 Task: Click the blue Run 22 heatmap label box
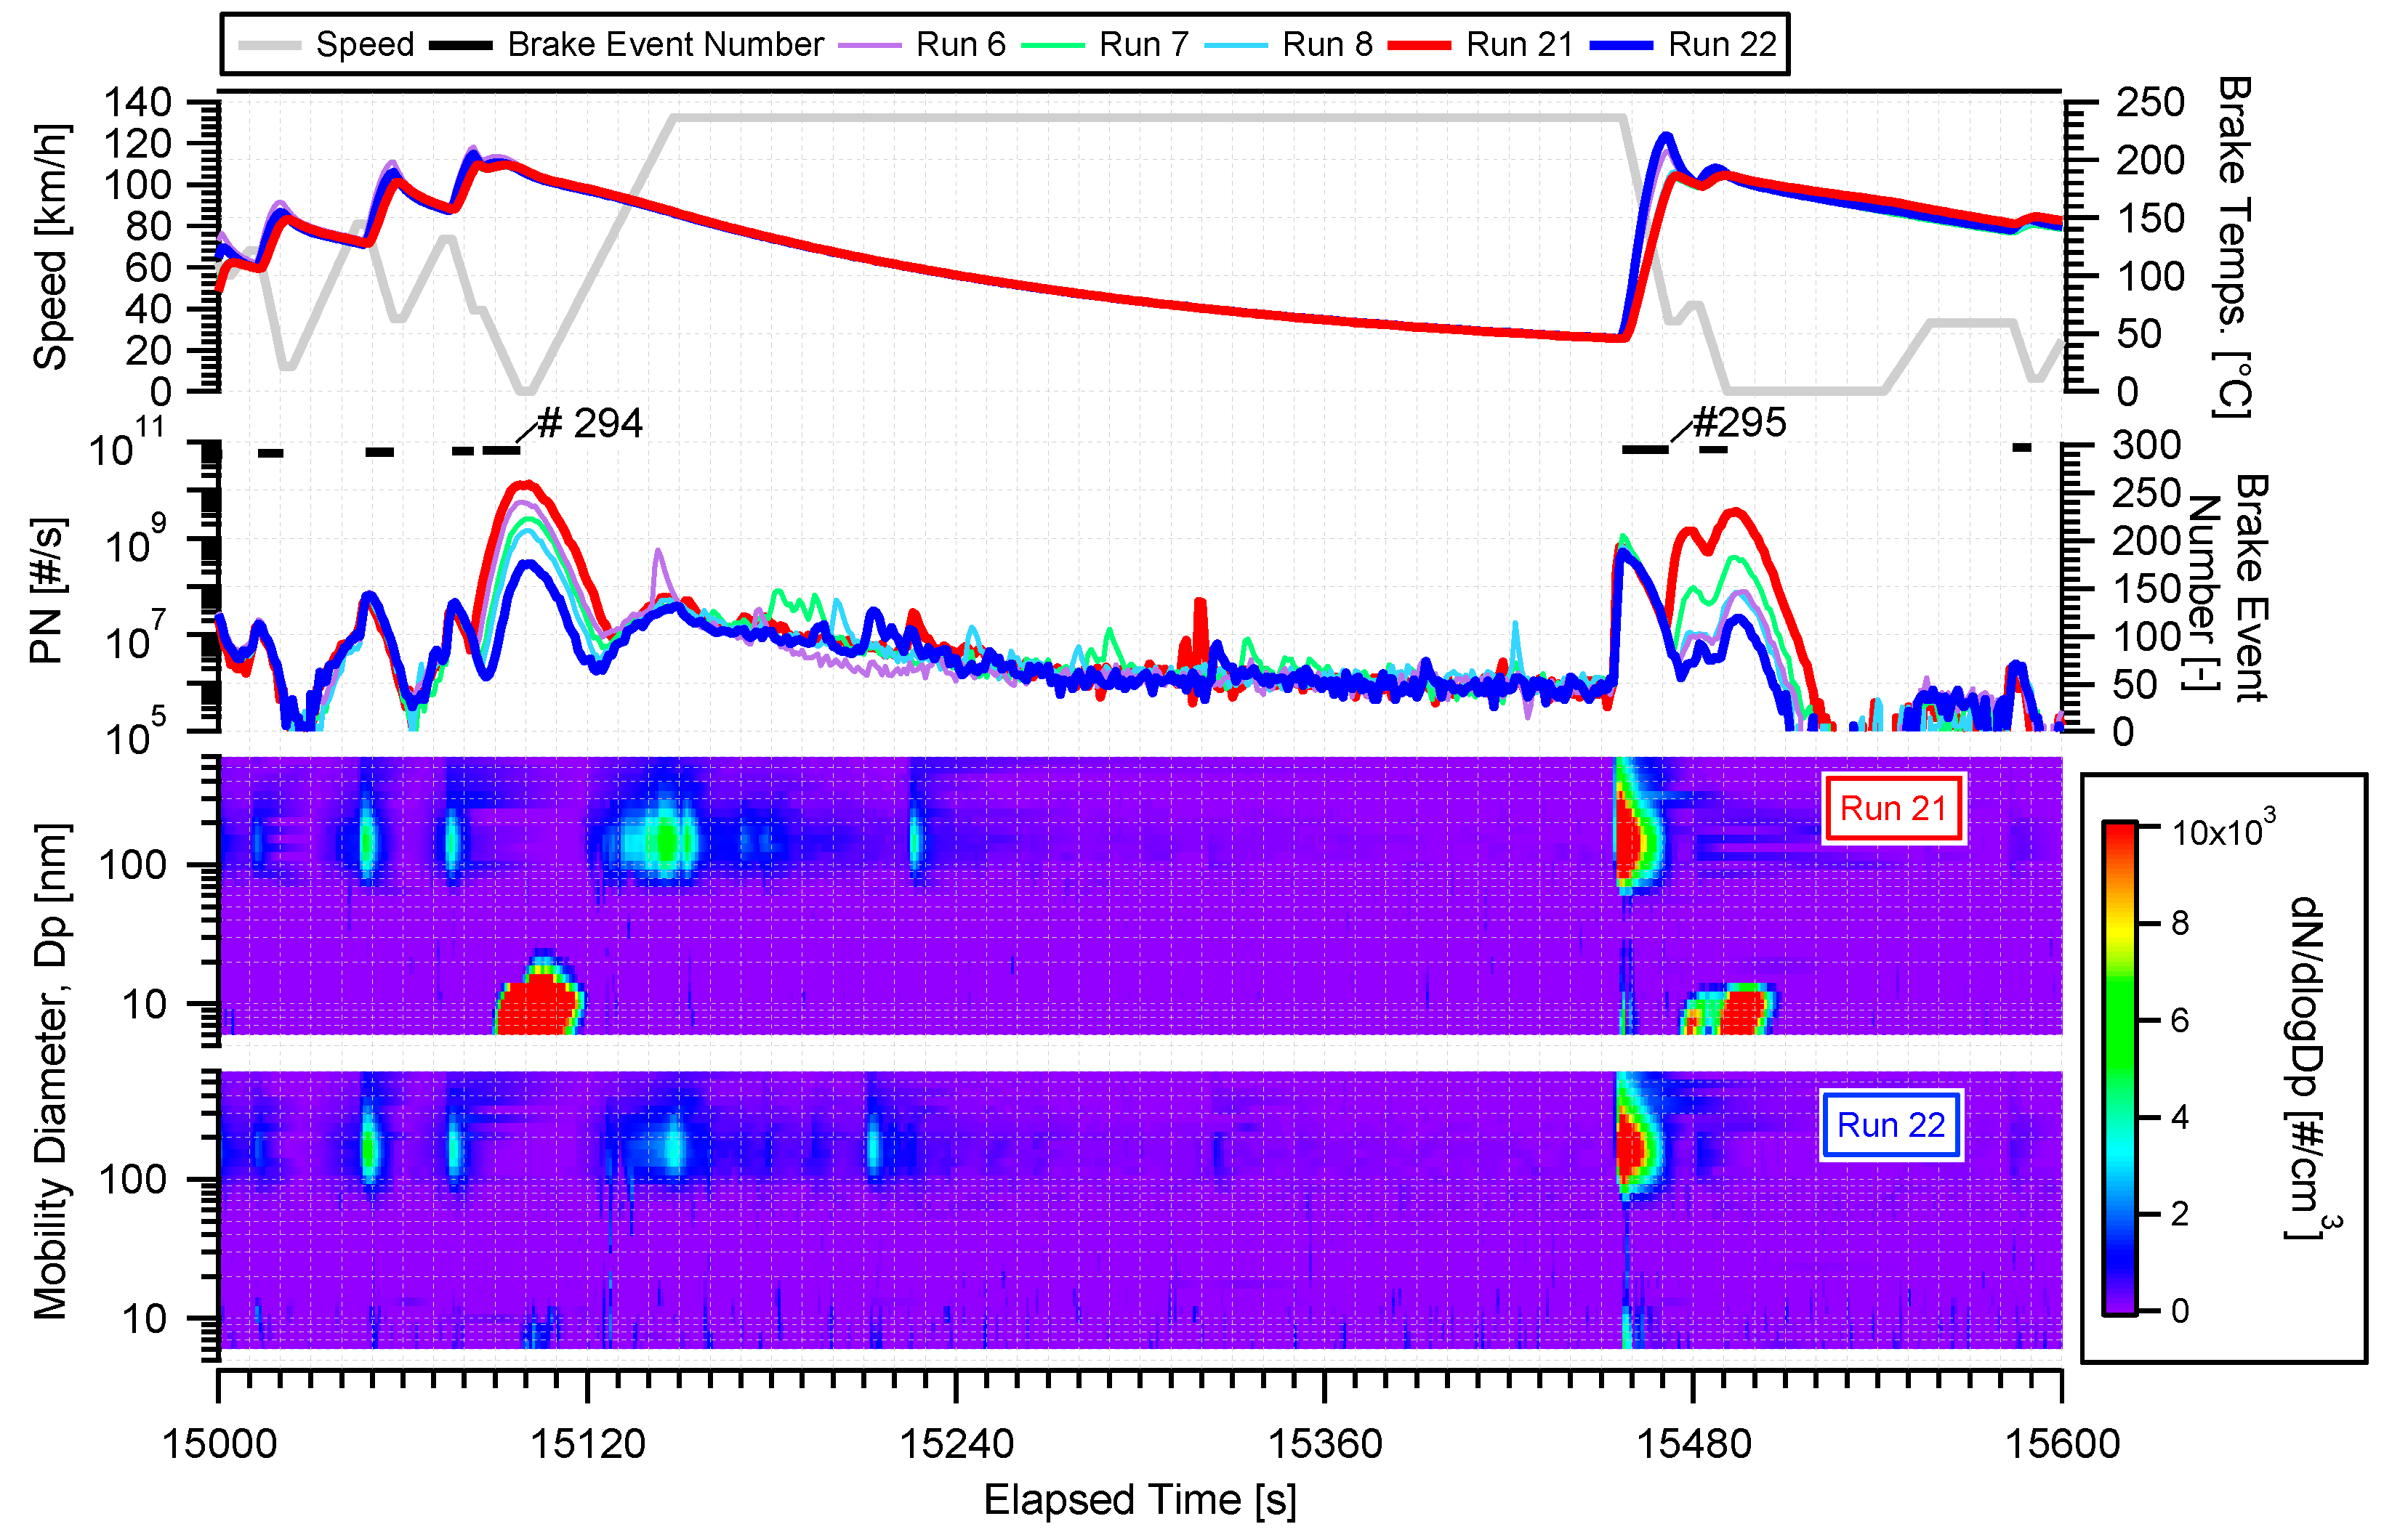1890,1125
